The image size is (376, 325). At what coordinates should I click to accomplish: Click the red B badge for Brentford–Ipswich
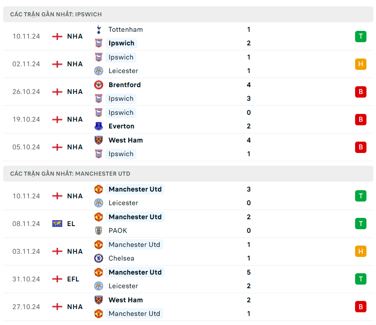pyautogui.click(x=361, y=92)
